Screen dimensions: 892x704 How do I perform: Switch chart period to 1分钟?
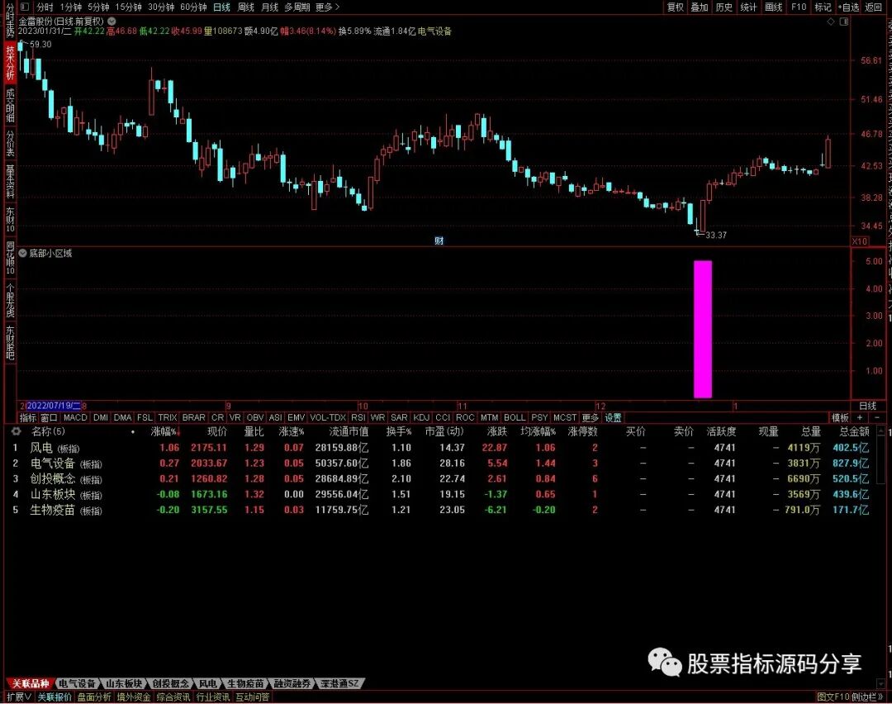tap(70, 7)
